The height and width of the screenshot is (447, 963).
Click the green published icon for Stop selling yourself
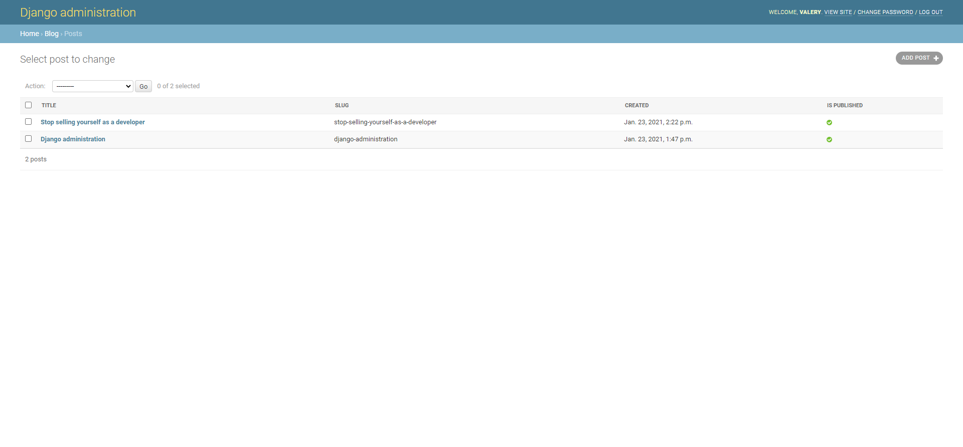(x=829, y=122)
